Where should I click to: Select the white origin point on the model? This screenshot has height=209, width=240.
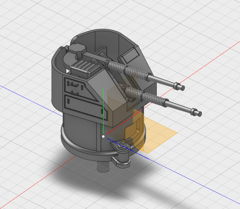tap(103, 137)
